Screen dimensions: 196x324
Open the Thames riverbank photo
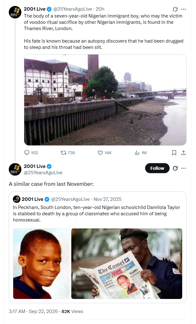coord(105,100)
